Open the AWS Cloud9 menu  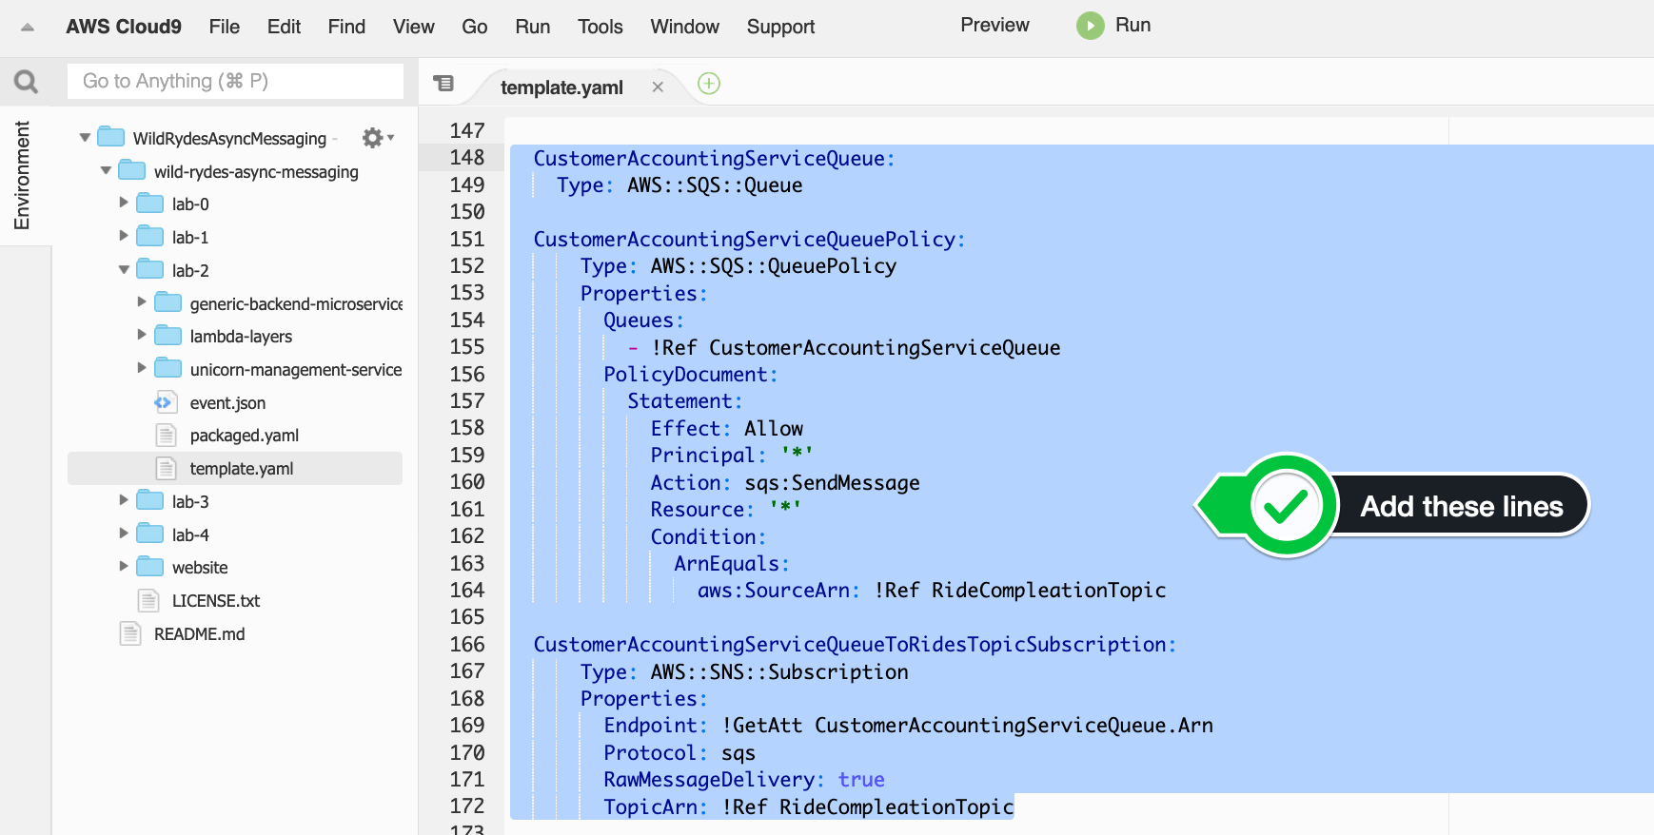click(124, 27)
